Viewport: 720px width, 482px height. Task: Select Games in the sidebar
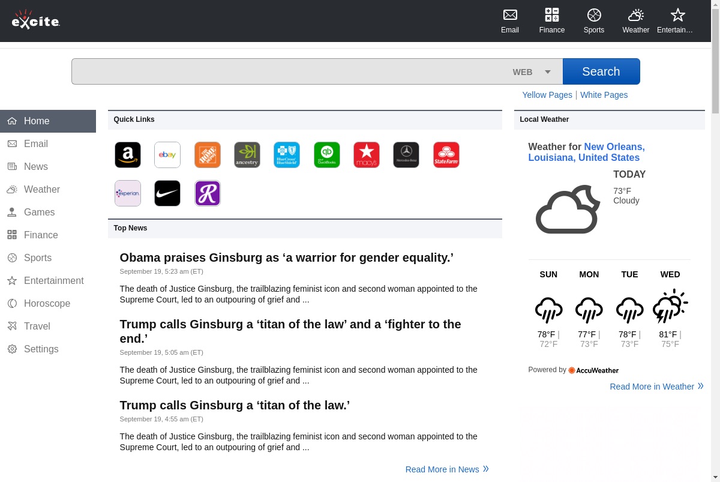click(48, 212)
